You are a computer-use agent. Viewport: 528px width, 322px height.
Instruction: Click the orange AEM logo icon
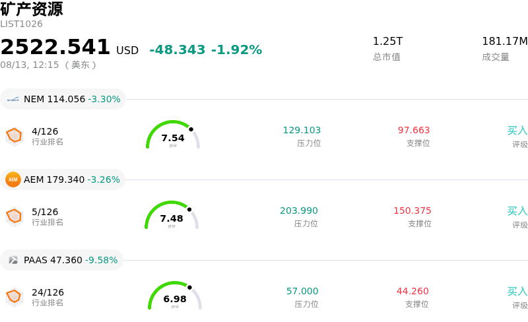pyautogui.click(x=13, y=179)
